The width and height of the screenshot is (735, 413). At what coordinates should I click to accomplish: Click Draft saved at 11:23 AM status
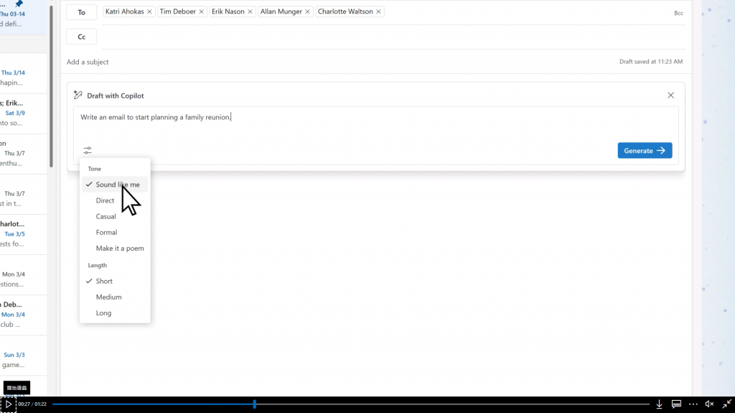click(x=650, y=62)
